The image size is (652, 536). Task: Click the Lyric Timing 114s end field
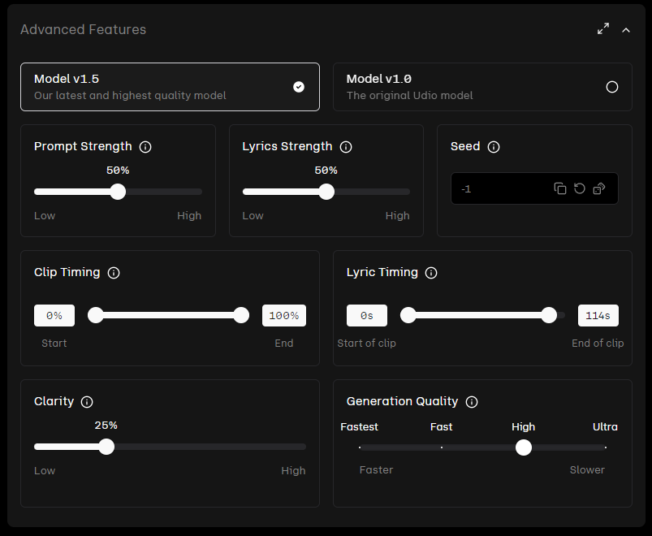pyautogui.click(x=598, y=316)
